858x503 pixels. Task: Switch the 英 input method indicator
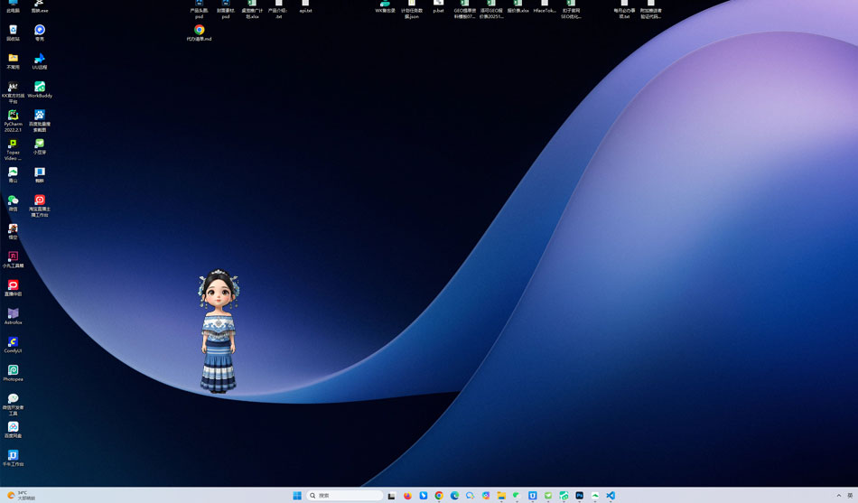point(852,496)
